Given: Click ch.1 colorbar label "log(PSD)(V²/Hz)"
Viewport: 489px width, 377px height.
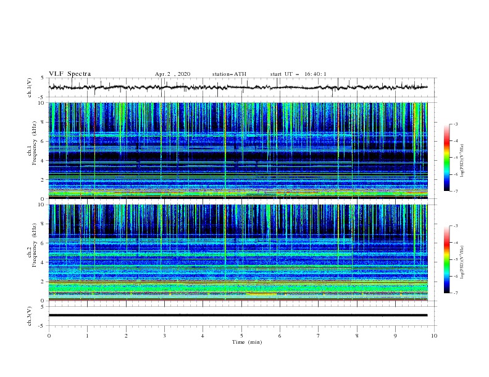Looking at the screenshot, I should (462, 161).
